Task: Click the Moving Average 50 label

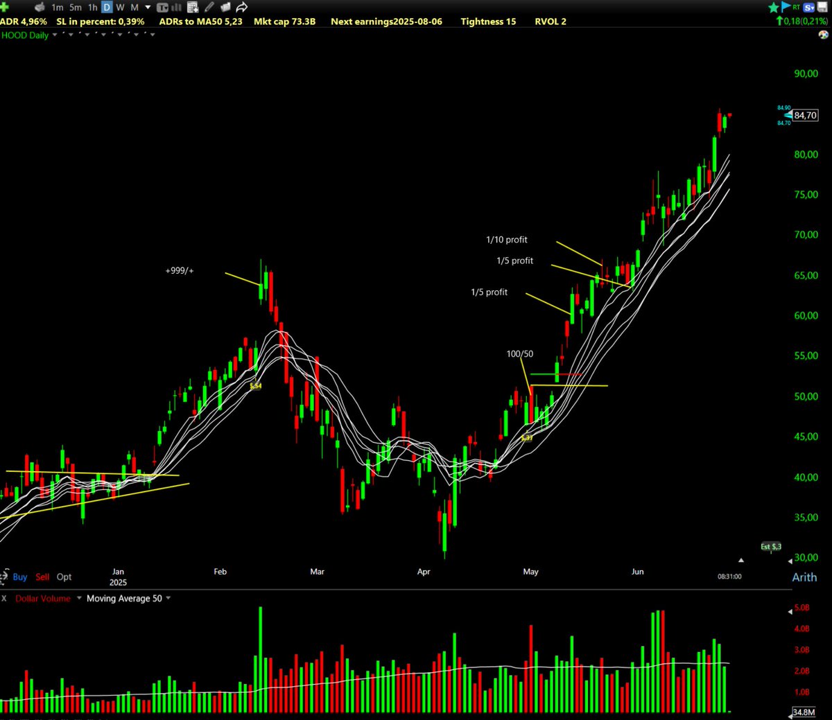Action: coord(124,599)
